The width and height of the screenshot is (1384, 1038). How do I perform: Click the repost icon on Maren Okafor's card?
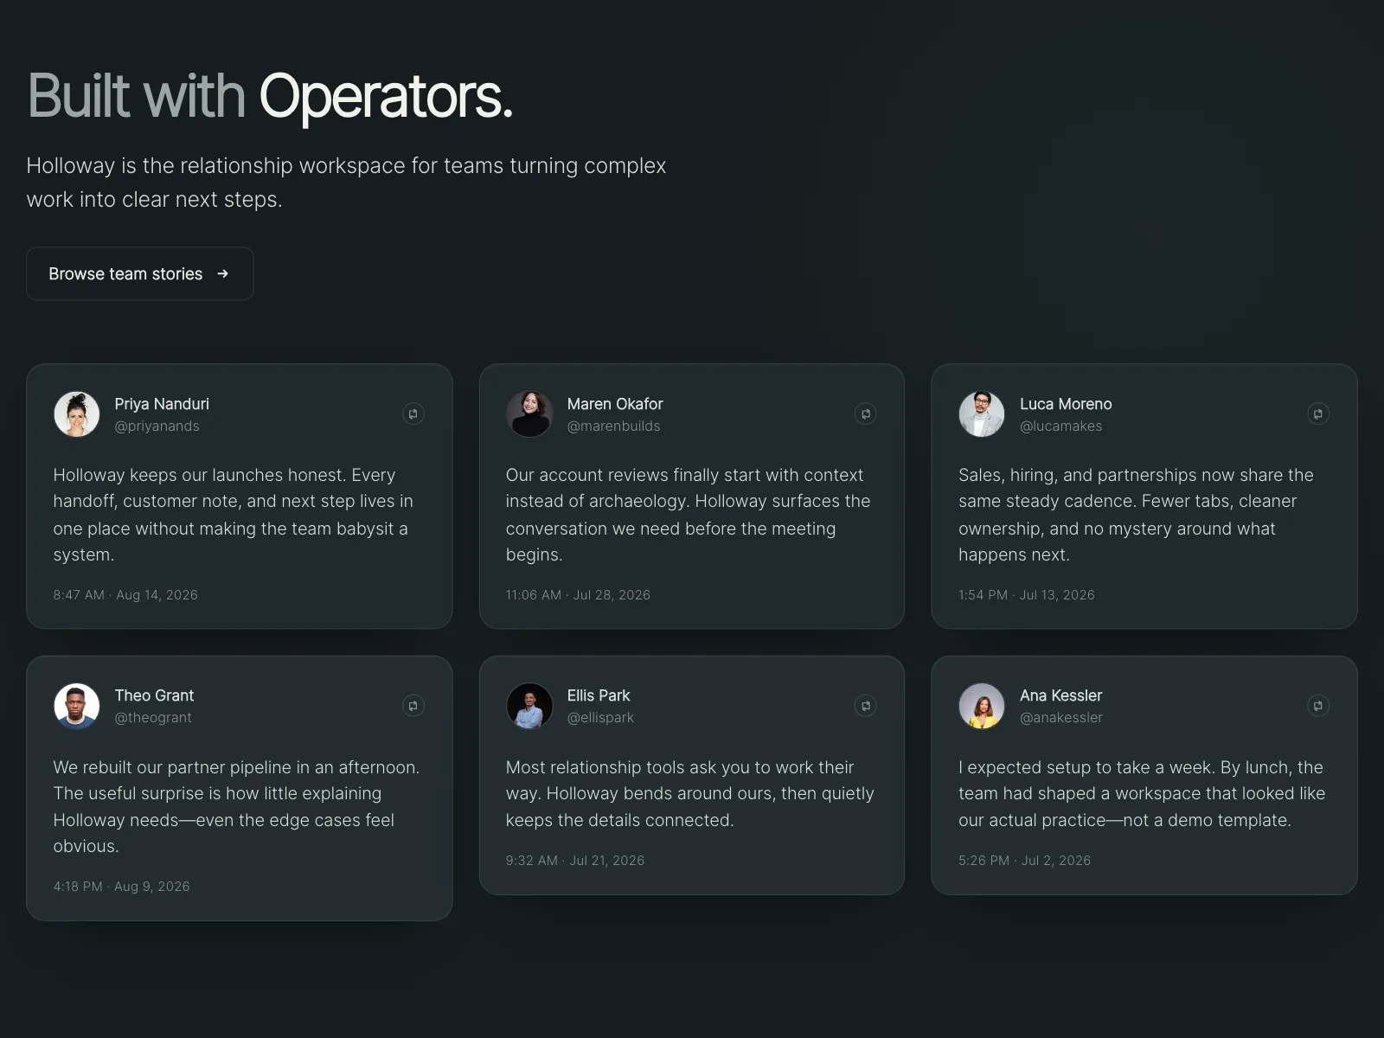[866, 414]
